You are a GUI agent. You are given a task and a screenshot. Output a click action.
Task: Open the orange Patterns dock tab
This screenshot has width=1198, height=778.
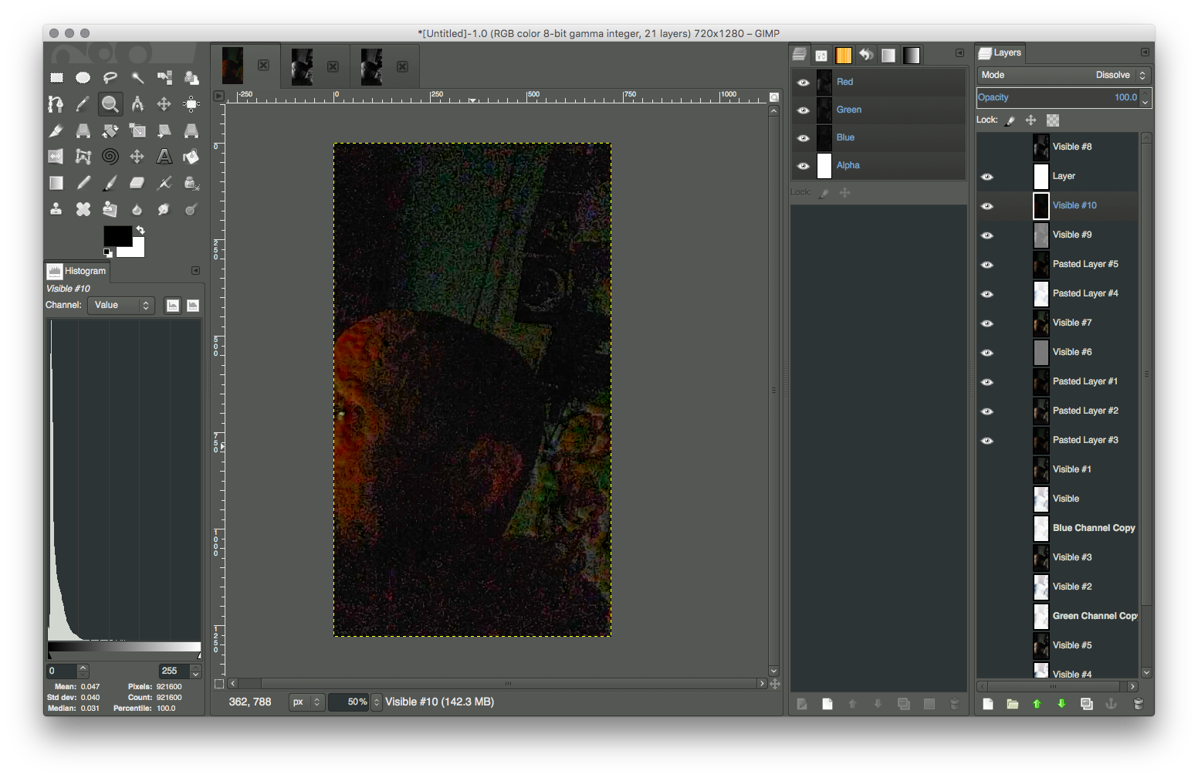[x=844, y=55]
